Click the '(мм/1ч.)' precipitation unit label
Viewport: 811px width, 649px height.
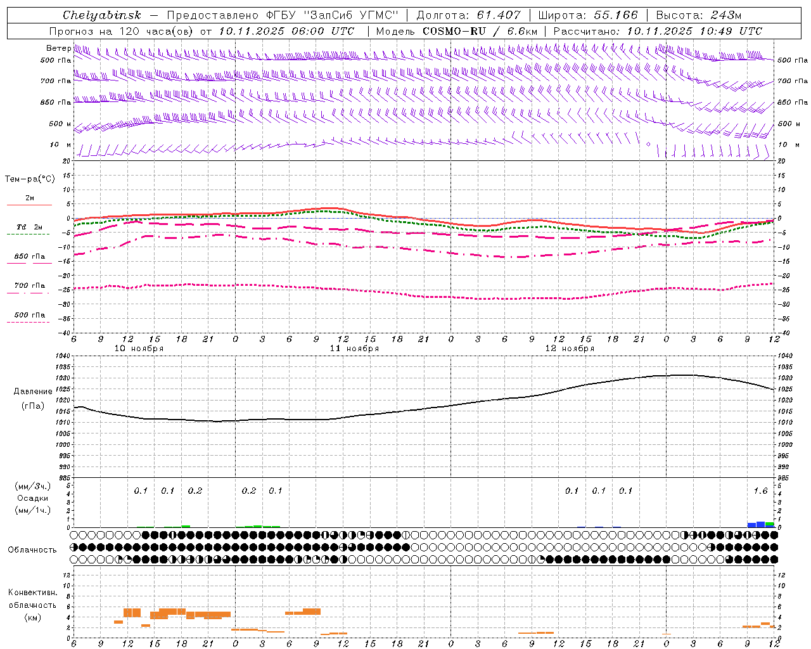pos(32,510)
